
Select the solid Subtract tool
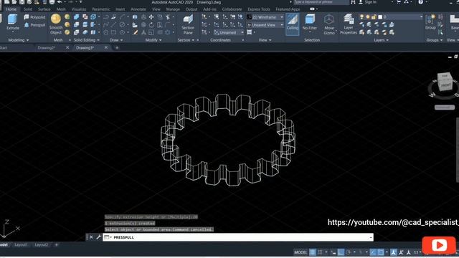coord(77,24)
